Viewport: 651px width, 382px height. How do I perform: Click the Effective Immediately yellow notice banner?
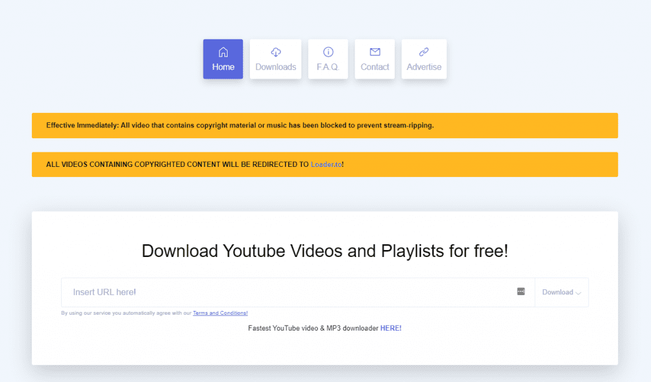pyautogui.click(x=240, y=126)
